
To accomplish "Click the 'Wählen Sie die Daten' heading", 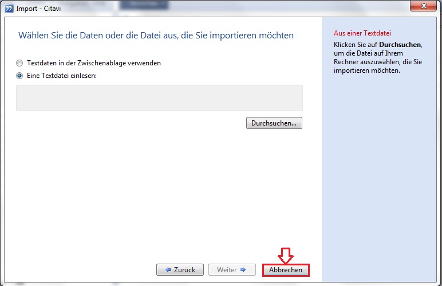I will tap(156, 36).
